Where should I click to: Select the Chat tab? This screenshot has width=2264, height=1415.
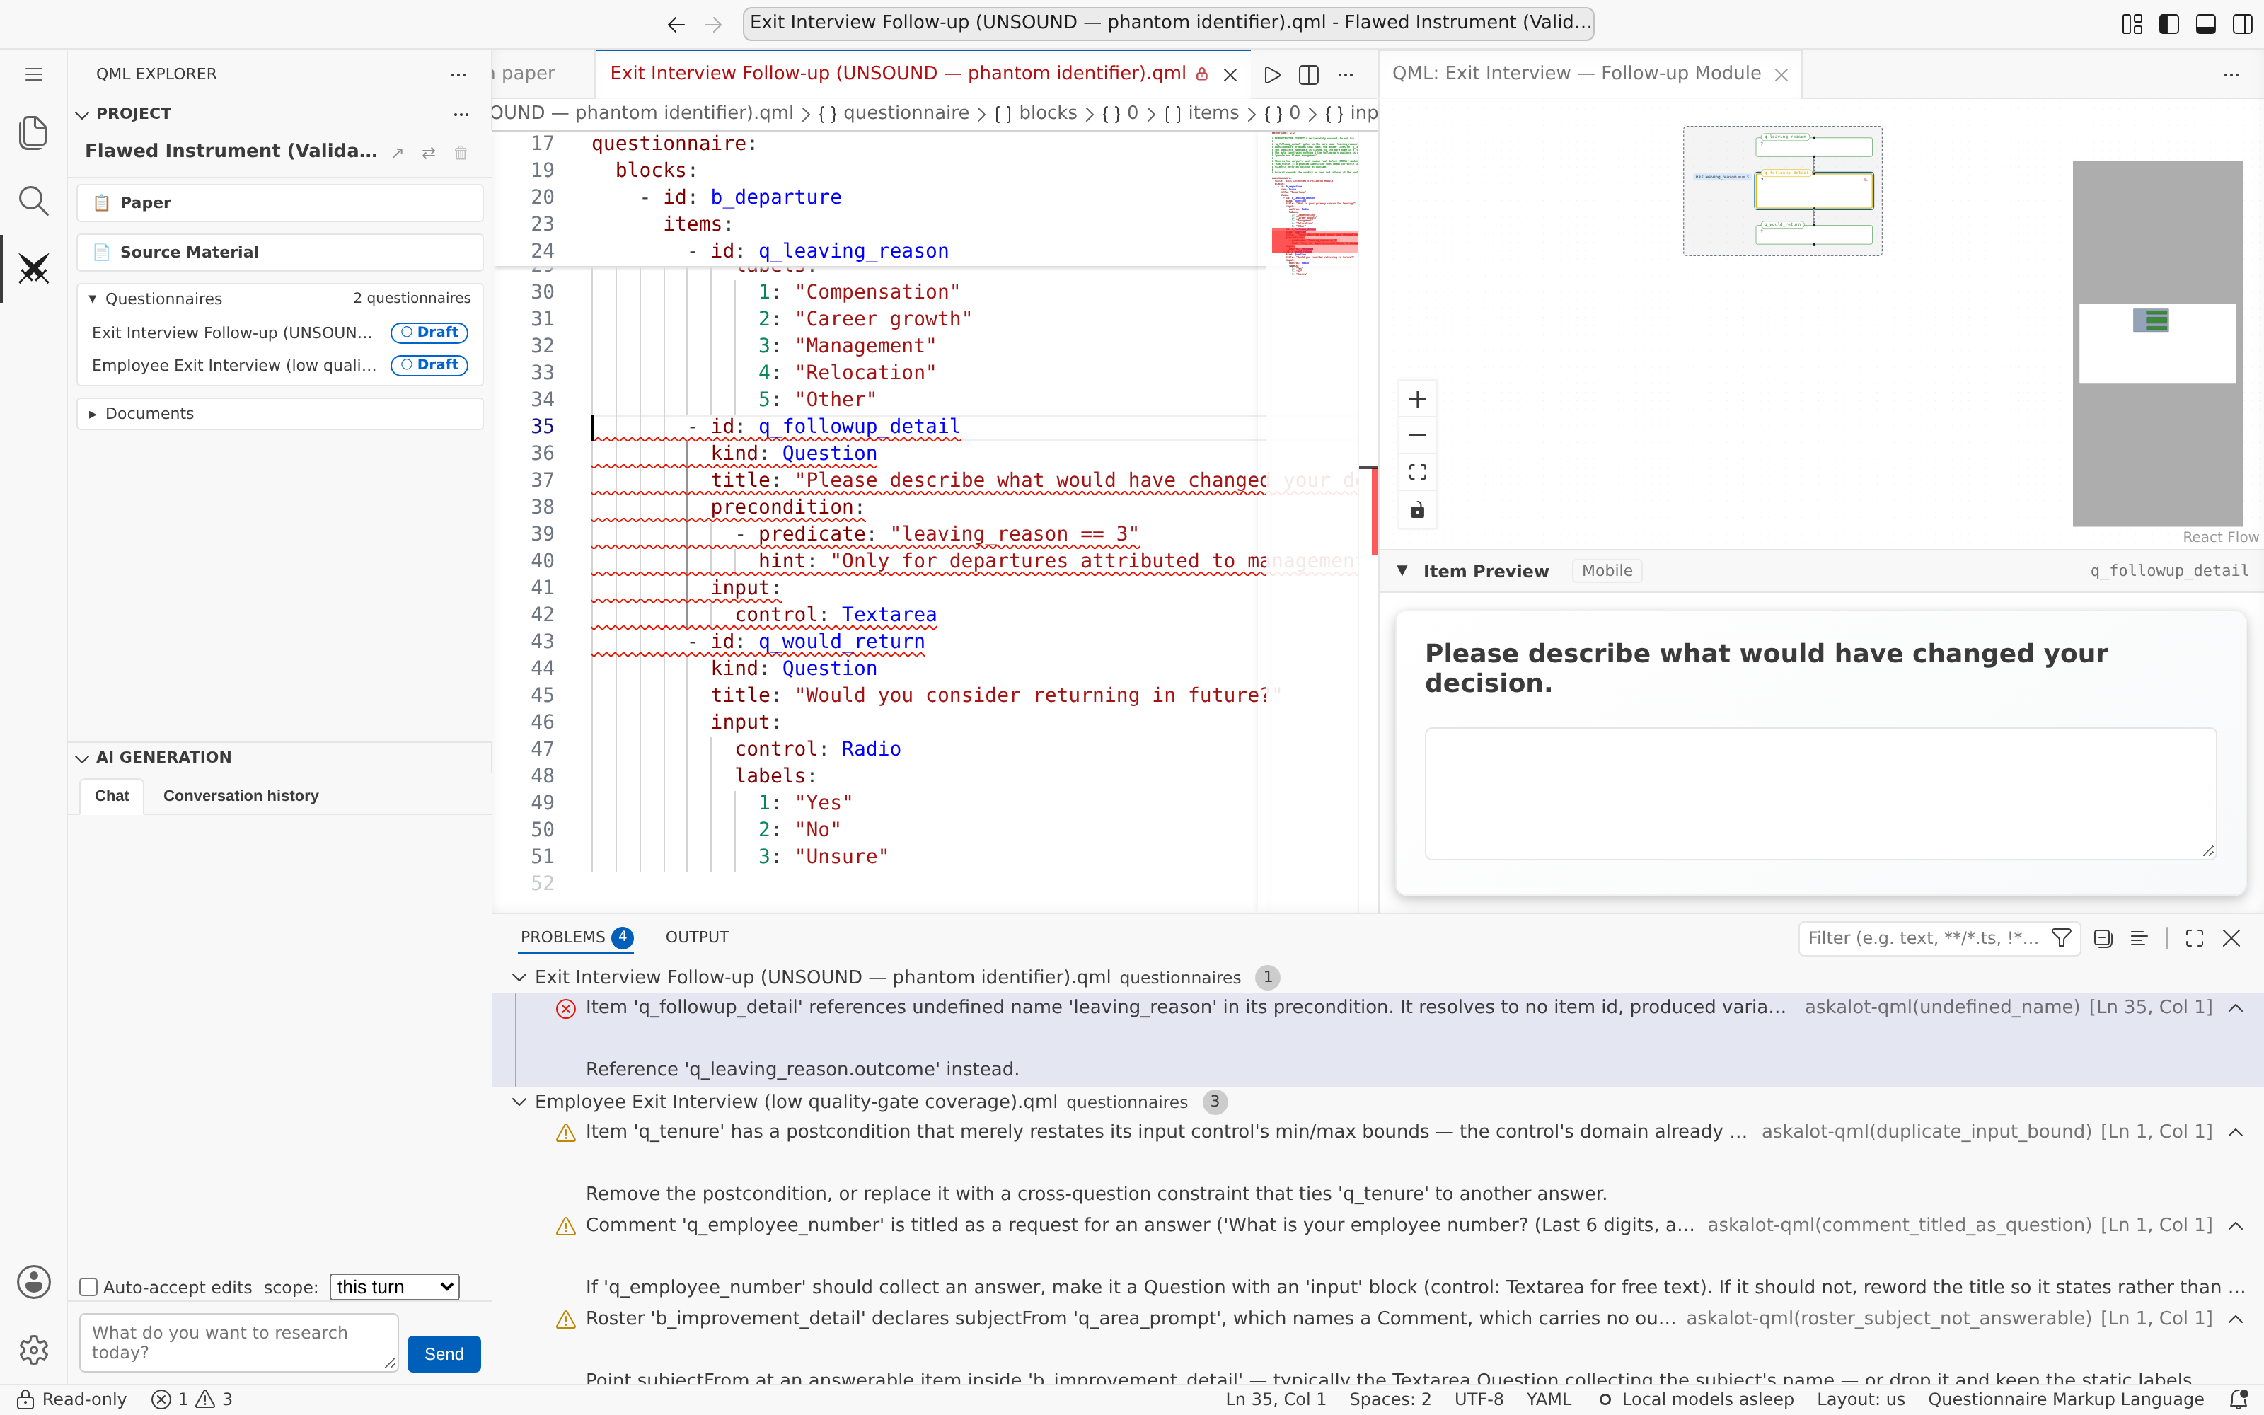point(111,795)
